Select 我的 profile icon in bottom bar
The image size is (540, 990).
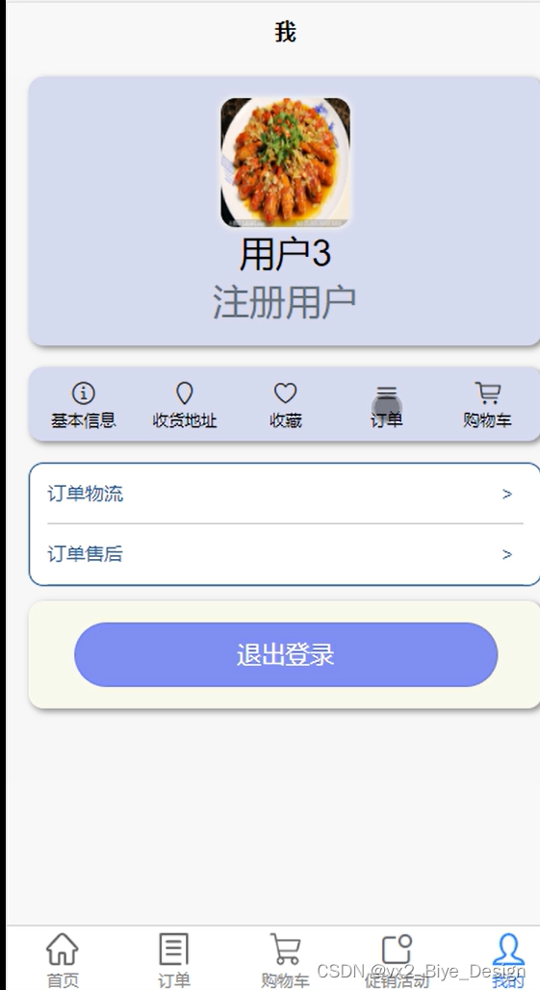click(508, 949)
